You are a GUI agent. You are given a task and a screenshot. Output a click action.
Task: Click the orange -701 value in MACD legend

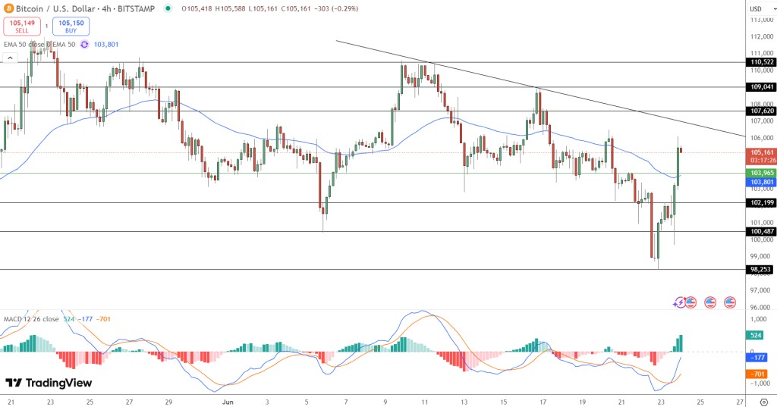[103, 319]
